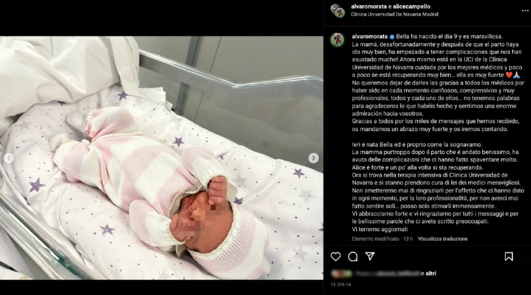Like the post with the heart icon
The height and width of the screenshot is (295, 531).
pyautogui.click(x=336, y=257)
